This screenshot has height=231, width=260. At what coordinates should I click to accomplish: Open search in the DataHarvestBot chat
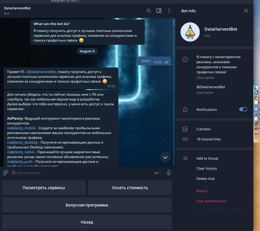[149, 11]
